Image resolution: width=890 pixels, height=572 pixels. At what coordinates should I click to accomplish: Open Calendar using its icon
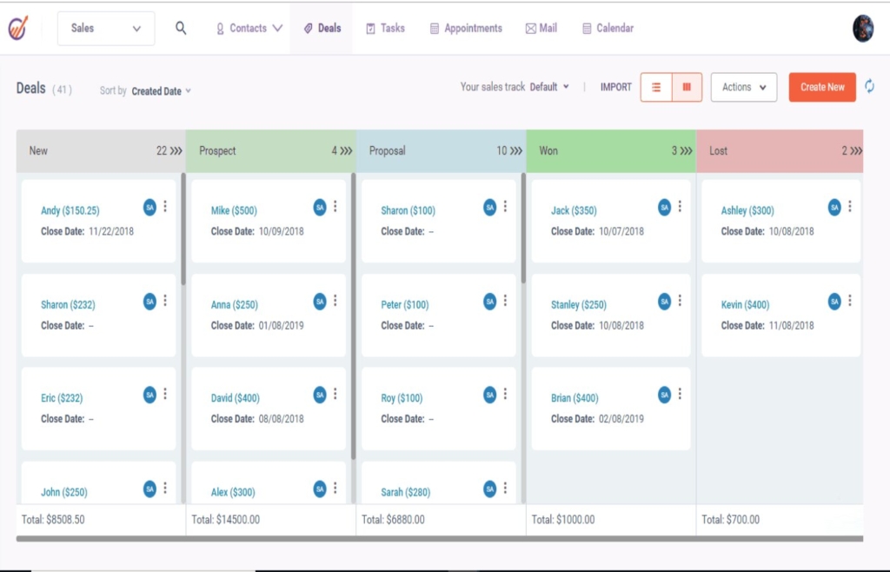(587, 27)
